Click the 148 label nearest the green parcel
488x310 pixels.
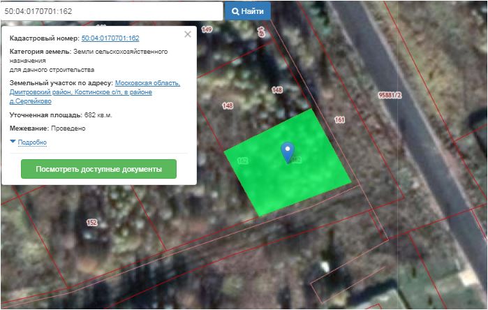(276, 90)
